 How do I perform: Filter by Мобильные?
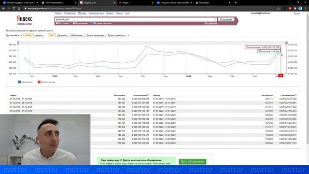click(76, 35)
